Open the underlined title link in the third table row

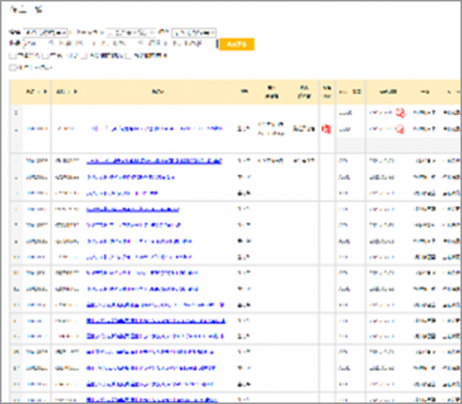pyautogui.click(x=154, y=161)
